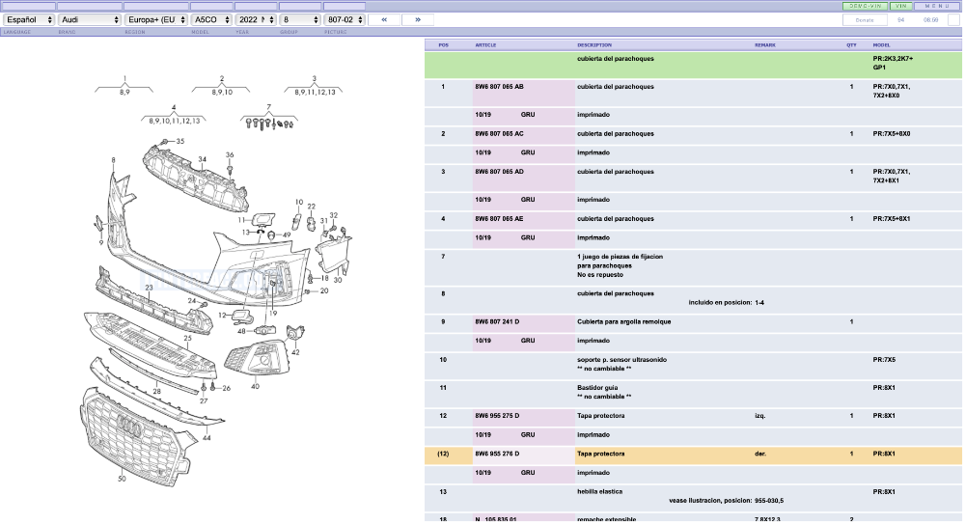
Task: Click part number 8W6 807 241 D
Action: click(497, 322)
